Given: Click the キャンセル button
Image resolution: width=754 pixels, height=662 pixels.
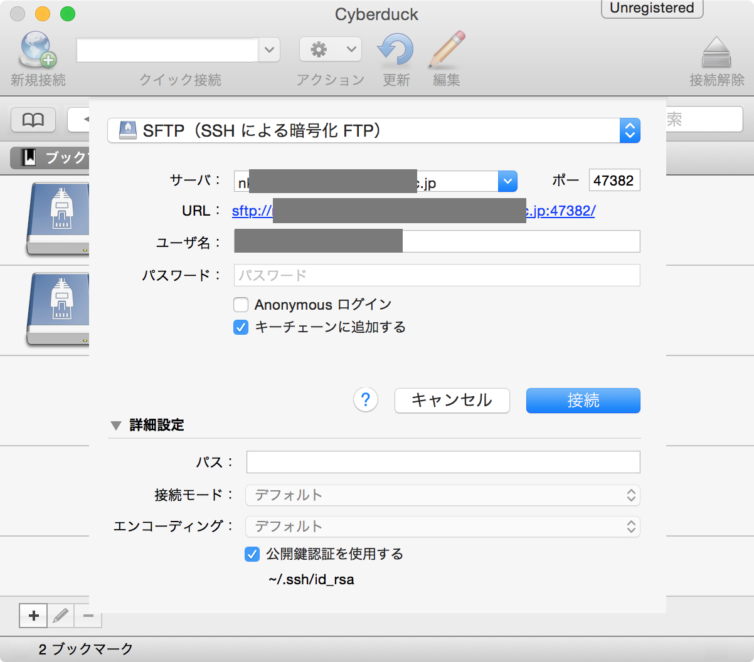Looking at the screenshot, I should [452, 401].
